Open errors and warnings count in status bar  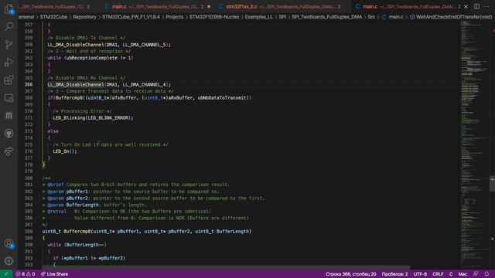pyautogui.click(x=26, y=274)
